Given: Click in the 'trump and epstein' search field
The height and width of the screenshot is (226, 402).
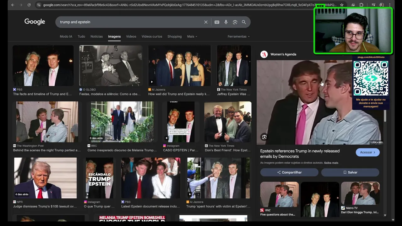Looking at the screenshot, I should point(130,22).
